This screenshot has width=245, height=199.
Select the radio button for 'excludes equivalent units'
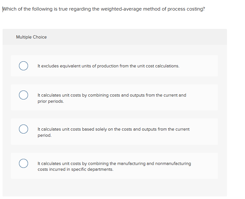tap(23, 66)
